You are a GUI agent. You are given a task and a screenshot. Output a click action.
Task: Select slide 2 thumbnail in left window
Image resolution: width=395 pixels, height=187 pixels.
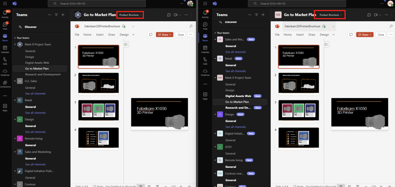coord(98,84)
